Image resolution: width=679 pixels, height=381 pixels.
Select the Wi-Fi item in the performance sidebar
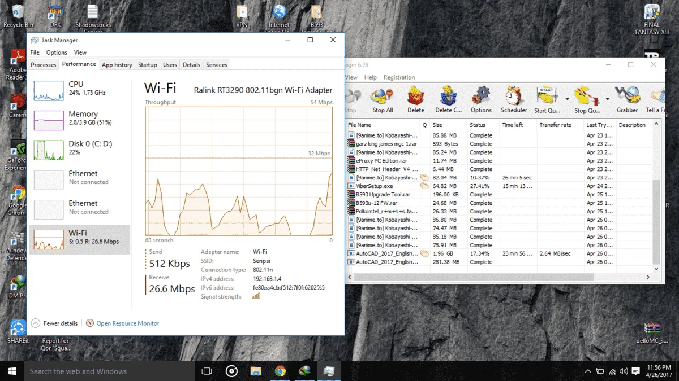coord(79,239)
